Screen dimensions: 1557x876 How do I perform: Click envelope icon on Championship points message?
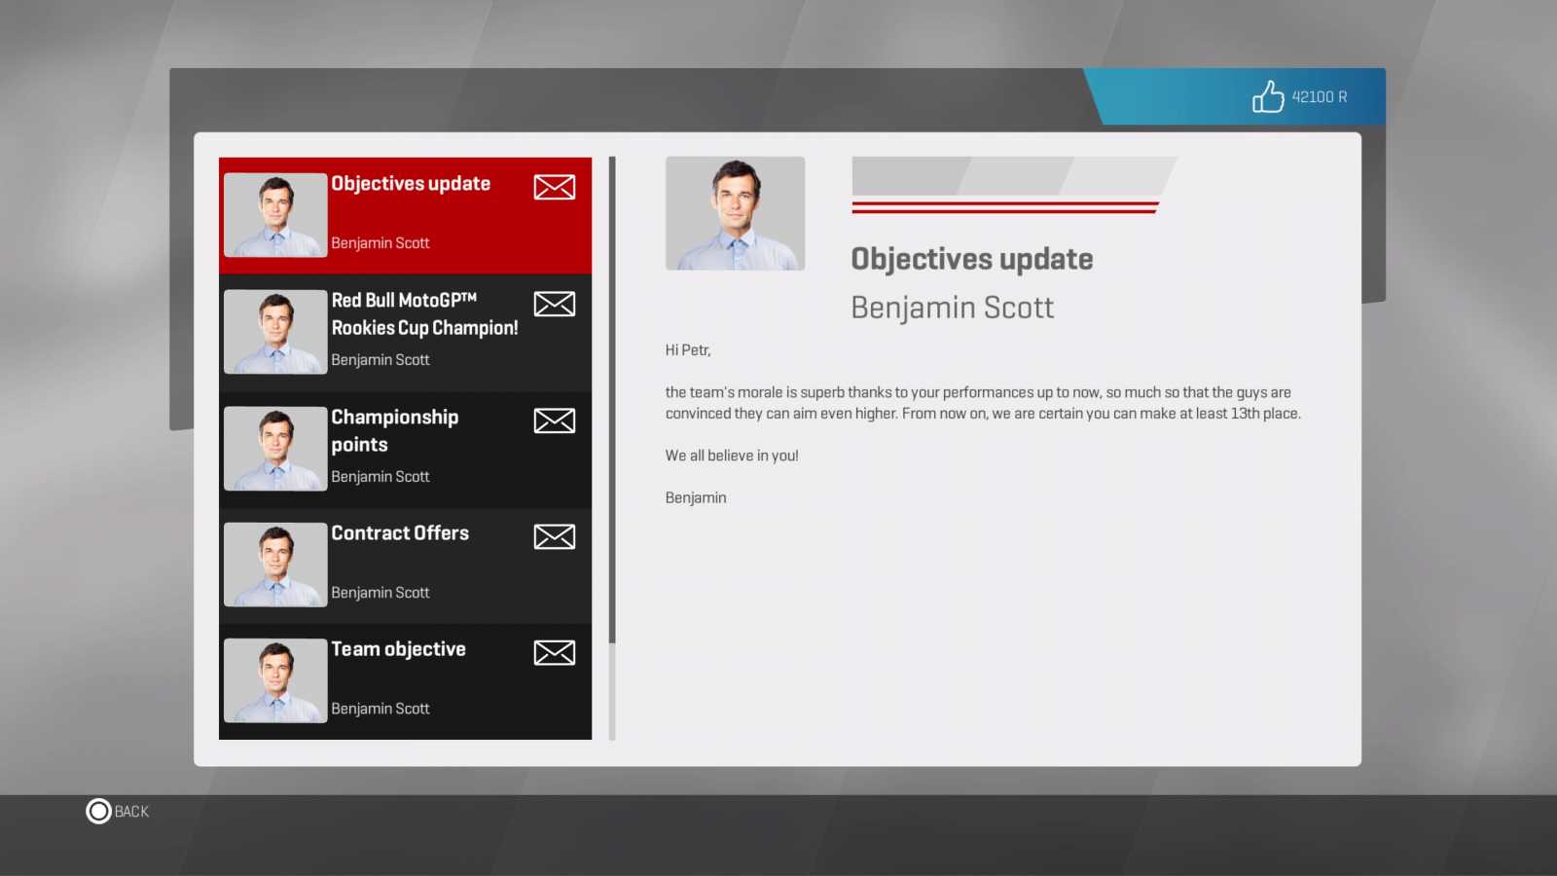click(x=554, y=420)
